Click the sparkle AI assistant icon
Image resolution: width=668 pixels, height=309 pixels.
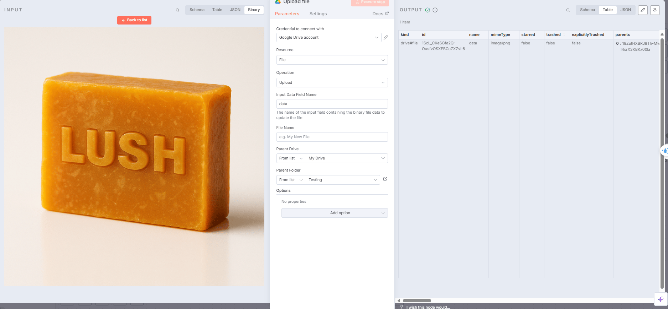661,299
